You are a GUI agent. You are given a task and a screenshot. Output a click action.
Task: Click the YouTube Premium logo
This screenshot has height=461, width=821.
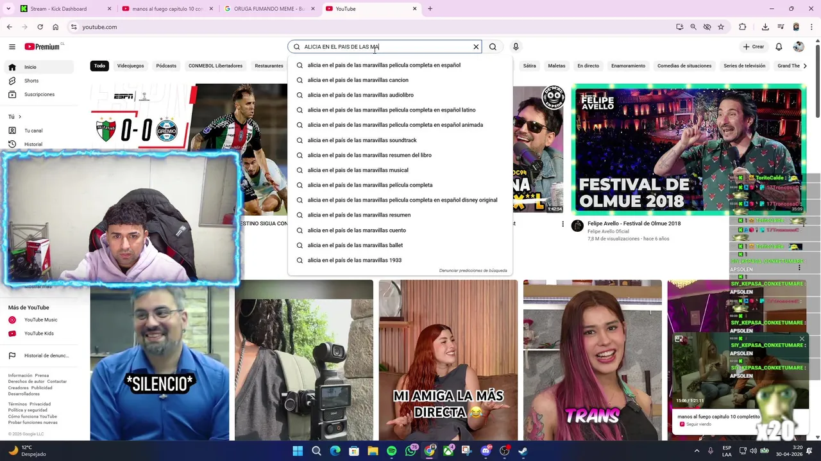point(42,47)
